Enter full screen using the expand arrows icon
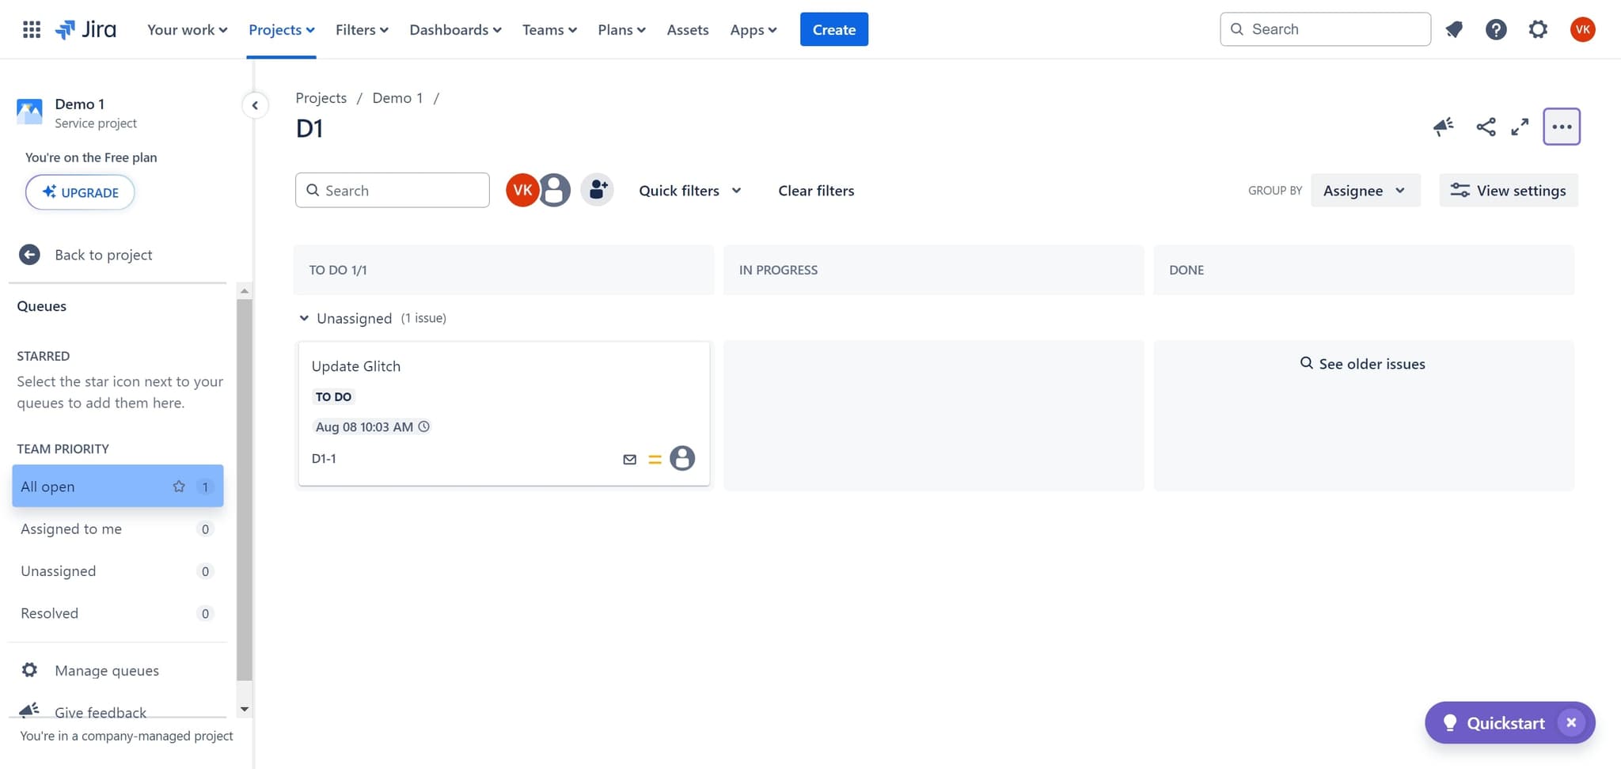The width and height of the screenshot is (1621, 769). pos(1520,127)
